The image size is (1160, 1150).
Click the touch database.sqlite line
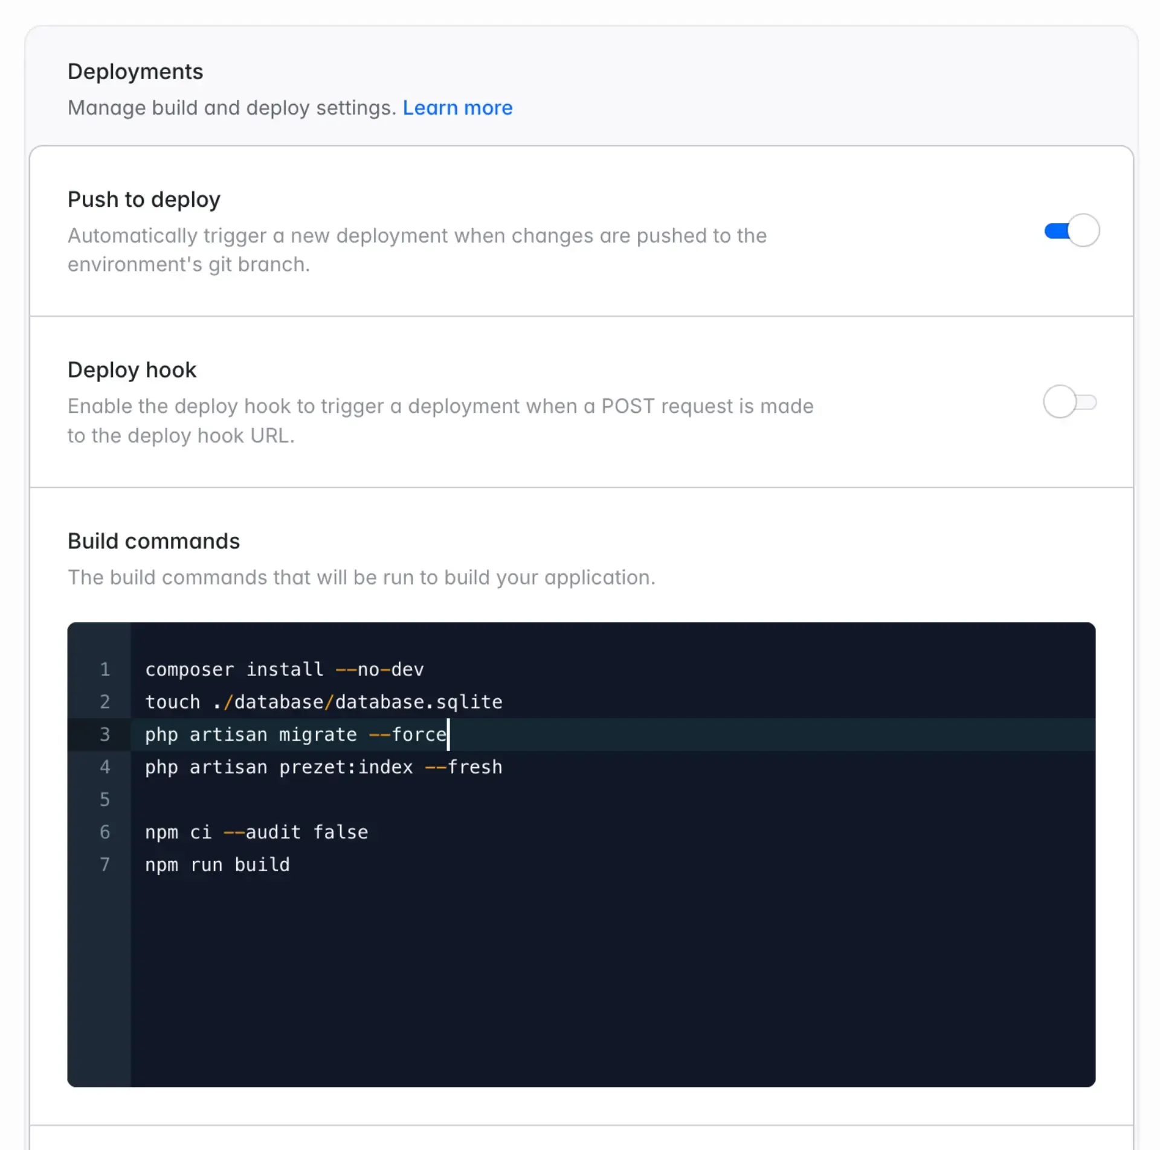click(323, 702)
